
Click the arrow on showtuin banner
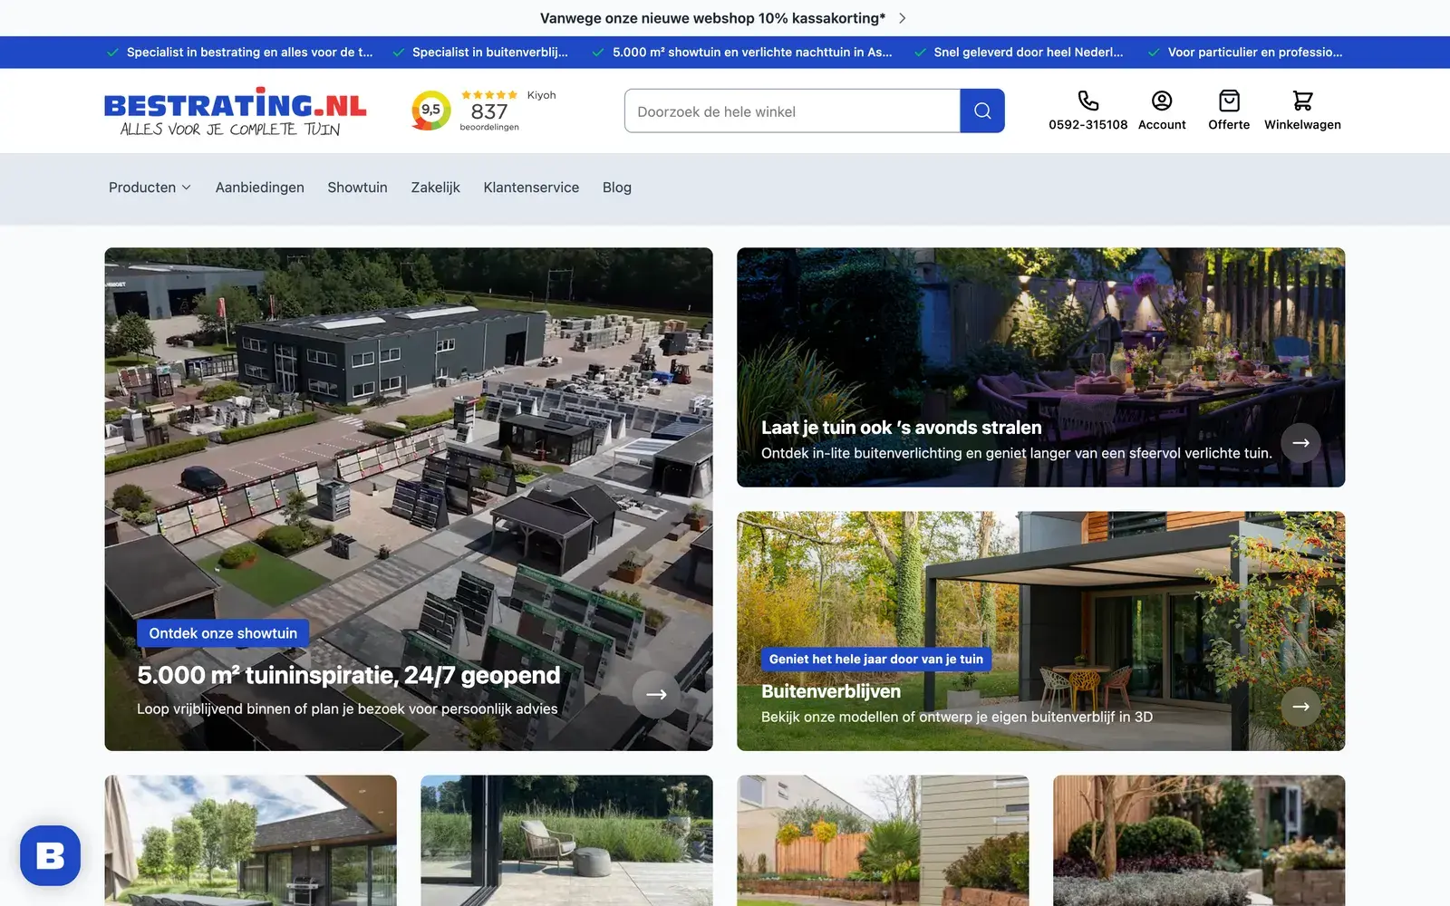tap(656, 694)
